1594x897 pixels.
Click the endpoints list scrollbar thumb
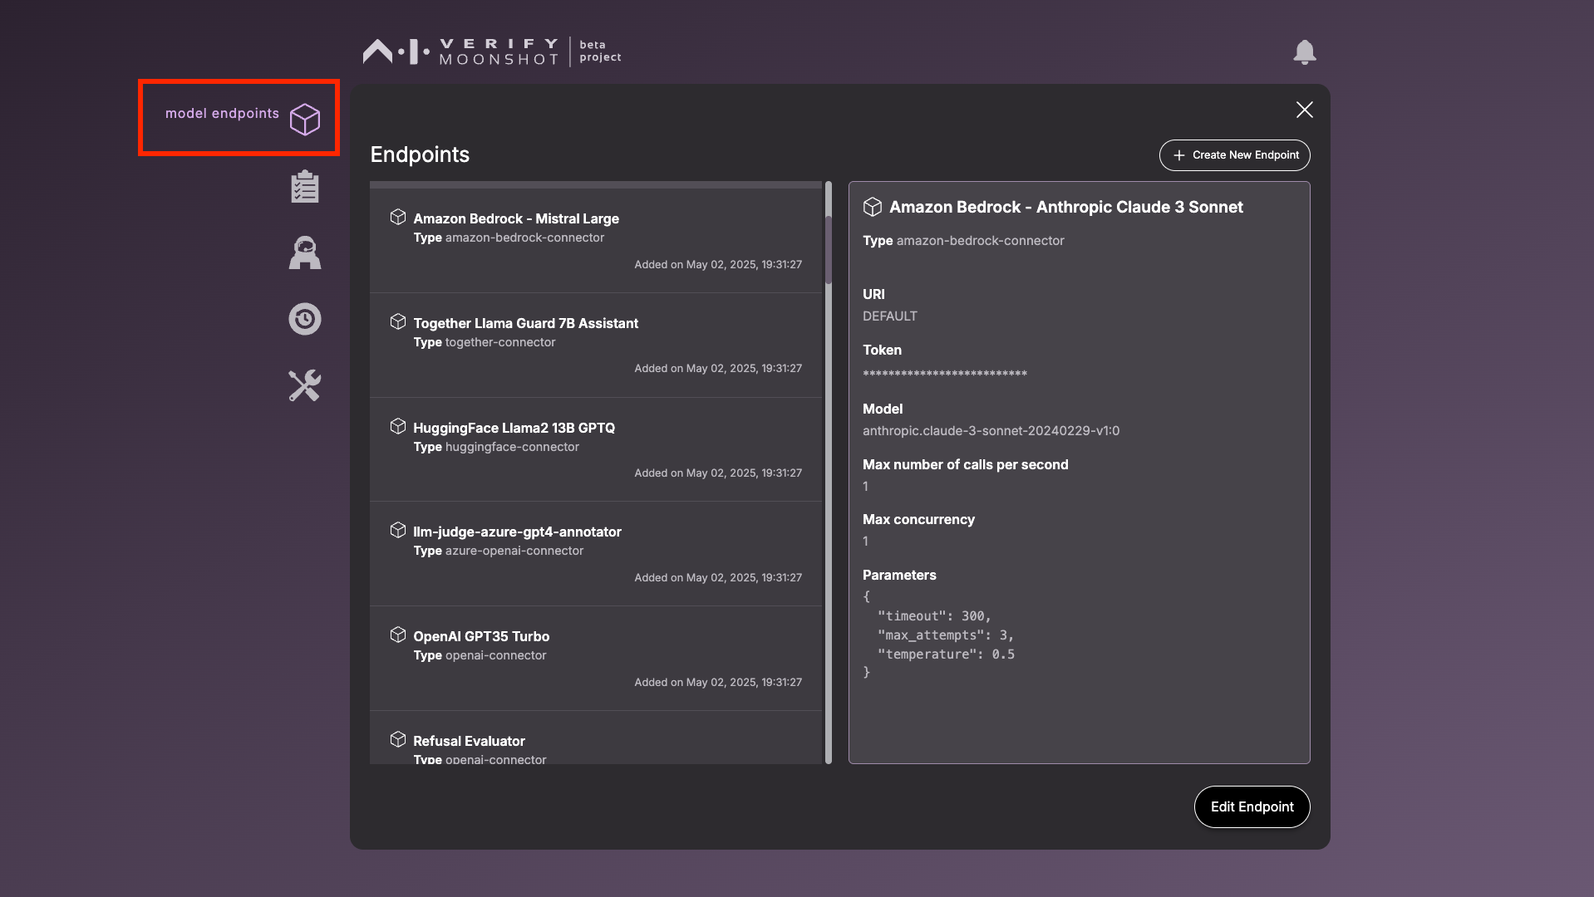coord(829,249)
